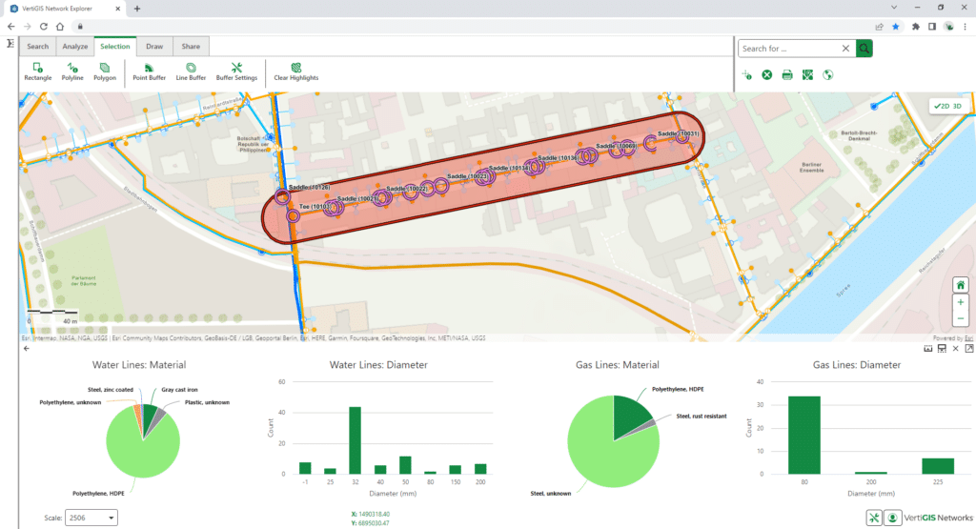The image size is (976, 529).
Task: Click the map home extent button
Action: [961, 285]
